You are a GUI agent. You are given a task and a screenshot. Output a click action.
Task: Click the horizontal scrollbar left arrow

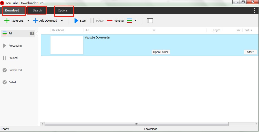[42, 124]
